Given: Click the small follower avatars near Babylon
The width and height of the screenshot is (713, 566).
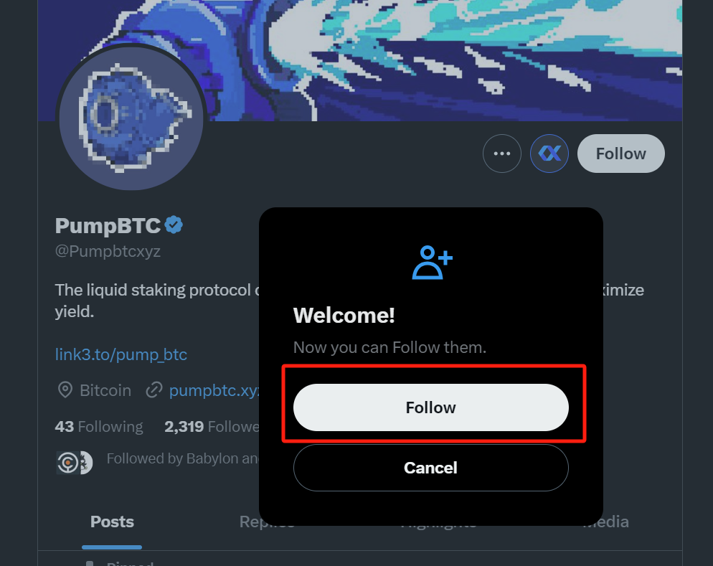Looking at the screenshot, I should pos(75,462).
